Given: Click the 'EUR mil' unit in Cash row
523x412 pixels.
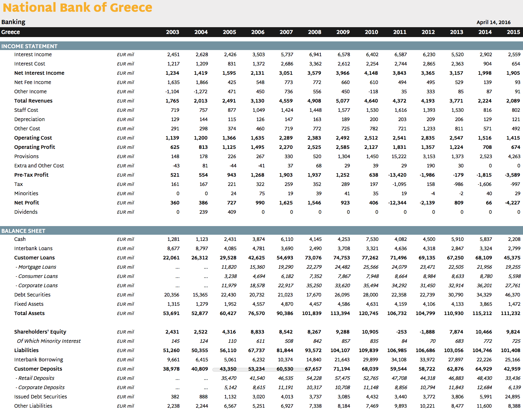Looking at the screenshot, I should [x=125, y=239].
